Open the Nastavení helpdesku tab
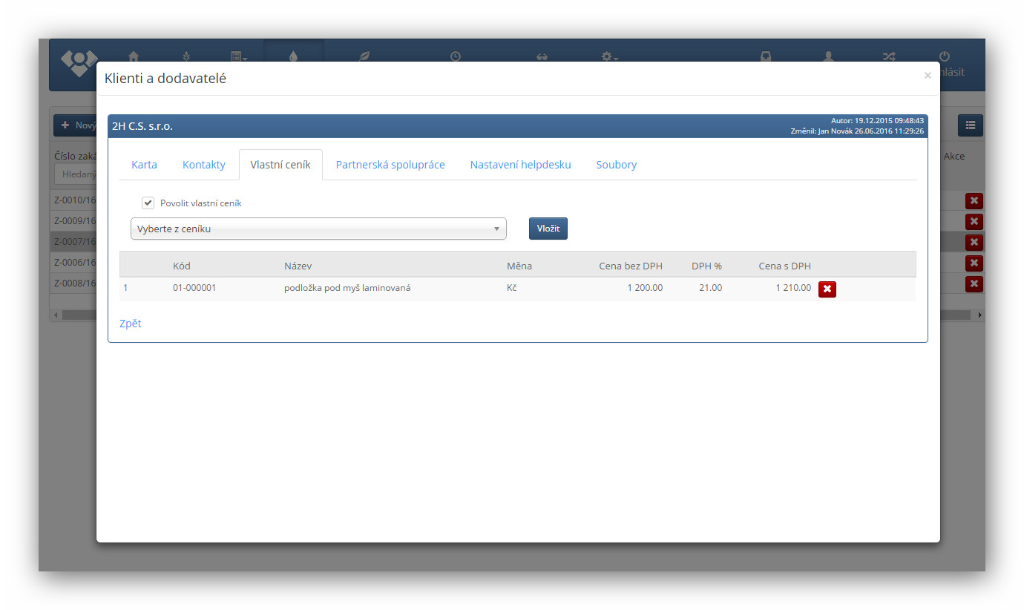 [x=520, y=165]
